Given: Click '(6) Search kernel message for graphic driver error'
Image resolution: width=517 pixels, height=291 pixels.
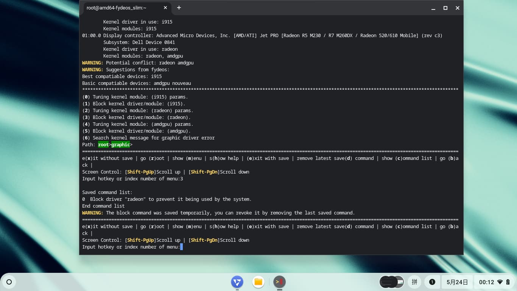Looking at the screenshot, I should click(x=148, y=138).
